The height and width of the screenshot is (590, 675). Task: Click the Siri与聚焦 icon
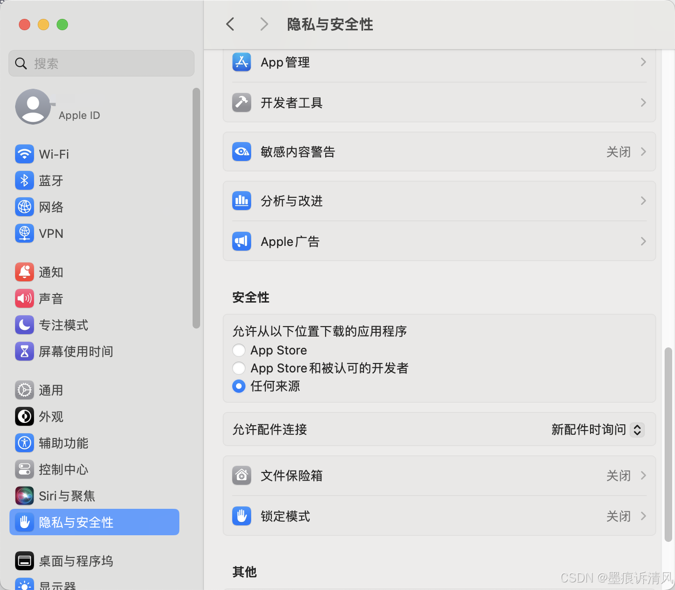pos(25,496)
